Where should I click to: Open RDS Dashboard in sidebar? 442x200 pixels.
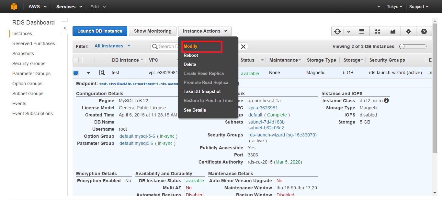(33, 23)
